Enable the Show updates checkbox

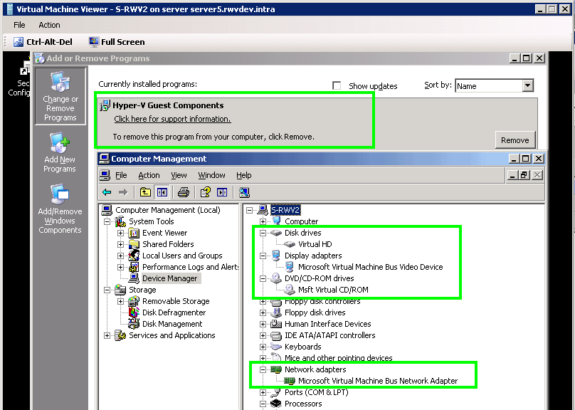(337, 86)
